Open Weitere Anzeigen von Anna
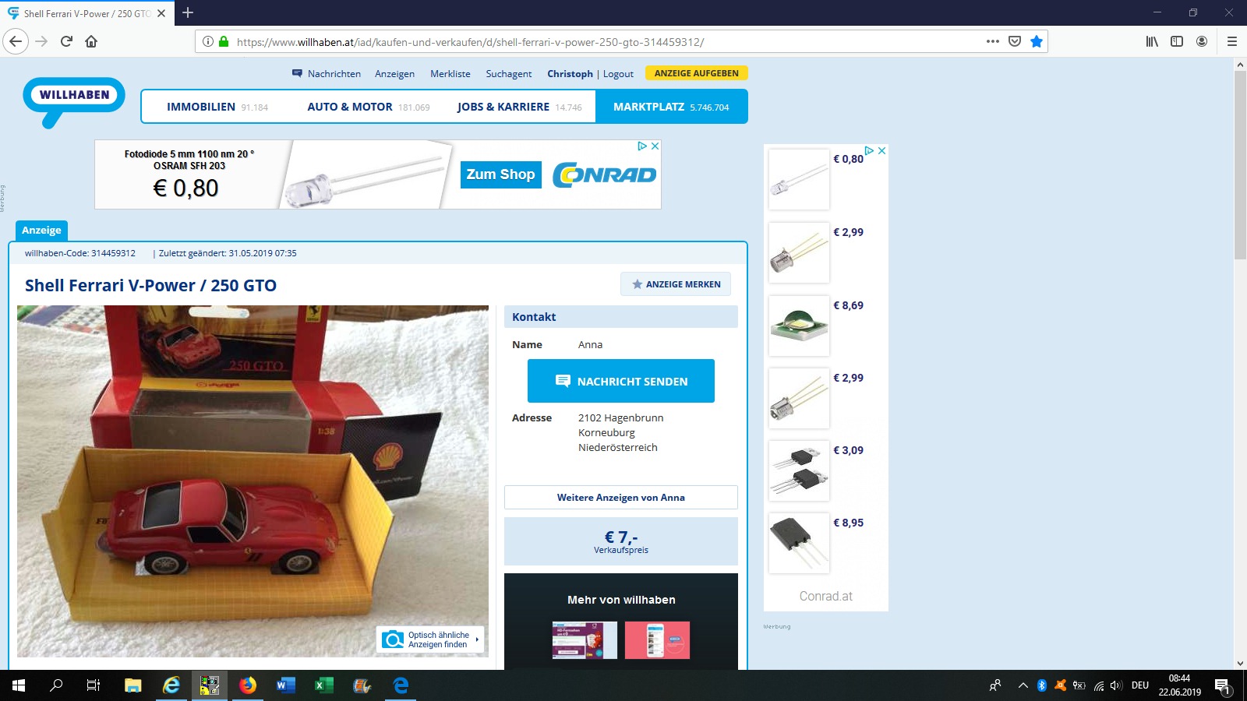The image size is (1247, 701). (621, 497)
